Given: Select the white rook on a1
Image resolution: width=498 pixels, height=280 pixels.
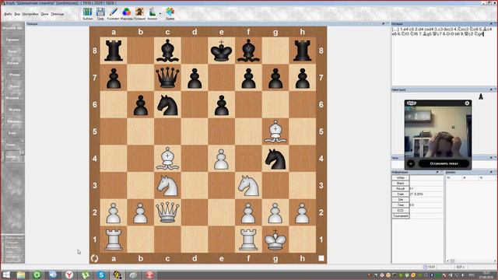Looking at the screenshot, I should tap(114, 240).
